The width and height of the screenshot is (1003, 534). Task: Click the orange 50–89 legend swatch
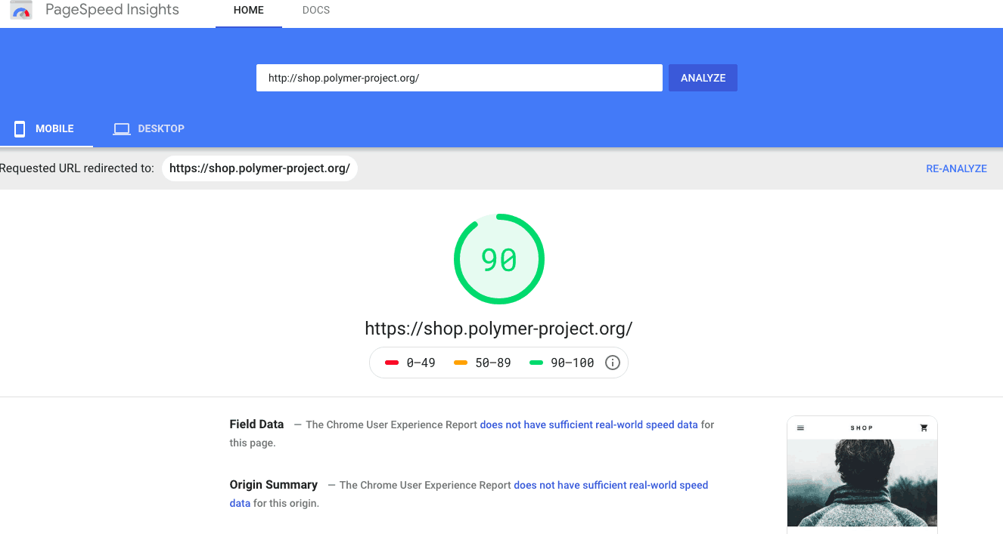pyautogui.click(x=461, y=363)
